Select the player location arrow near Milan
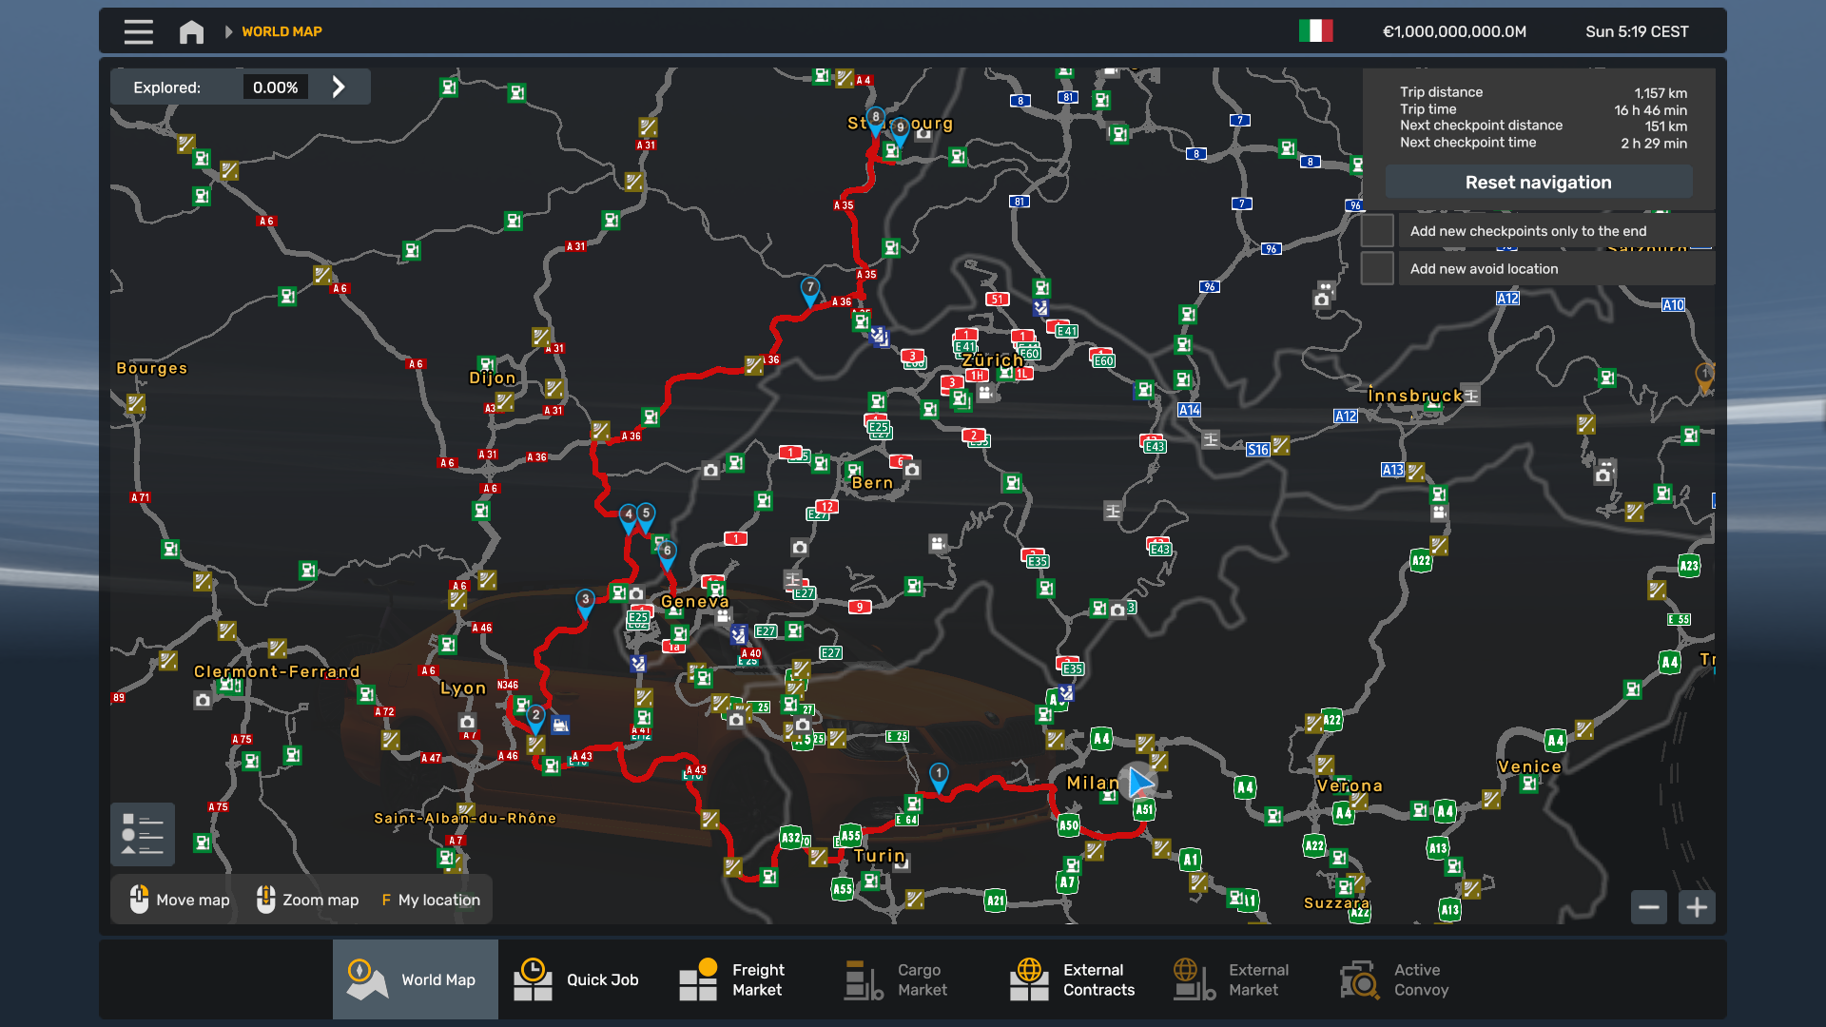This screenshot has width=1826, height=1027. [1138, 783]
